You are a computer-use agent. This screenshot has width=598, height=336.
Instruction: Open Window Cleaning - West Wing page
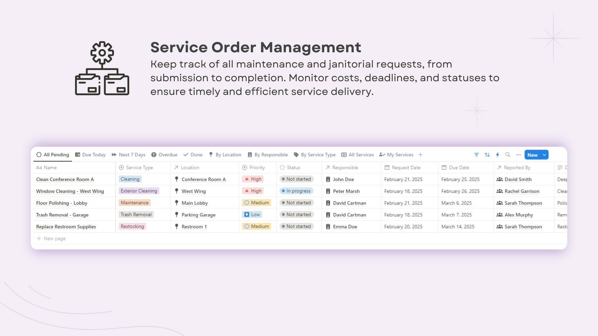[70, 191]
